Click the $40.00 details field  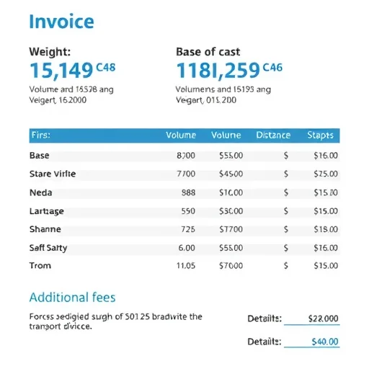pos(312,342)
